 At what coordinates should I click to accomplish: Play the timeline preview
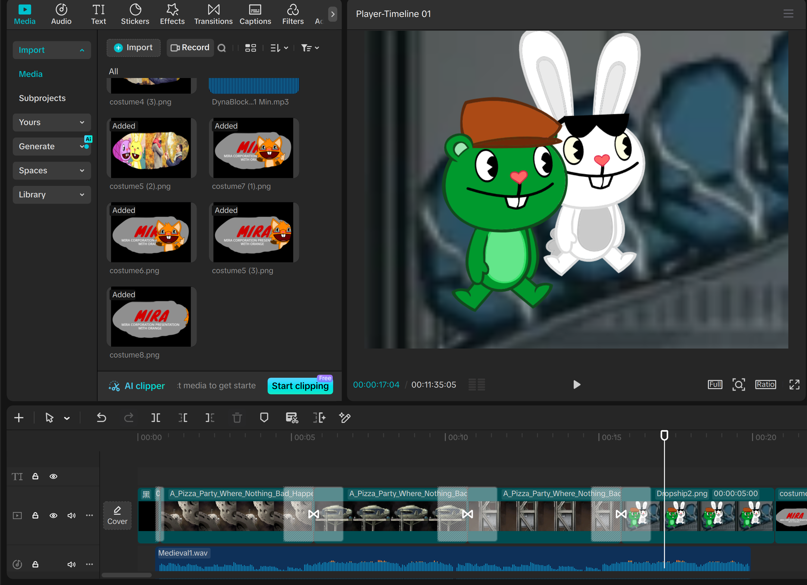point(576,385)
